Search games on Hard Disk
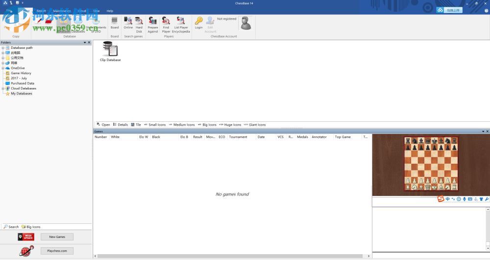The height and width of the screenshot is (260, 490). pyautogui.click(x=139, y=24)
